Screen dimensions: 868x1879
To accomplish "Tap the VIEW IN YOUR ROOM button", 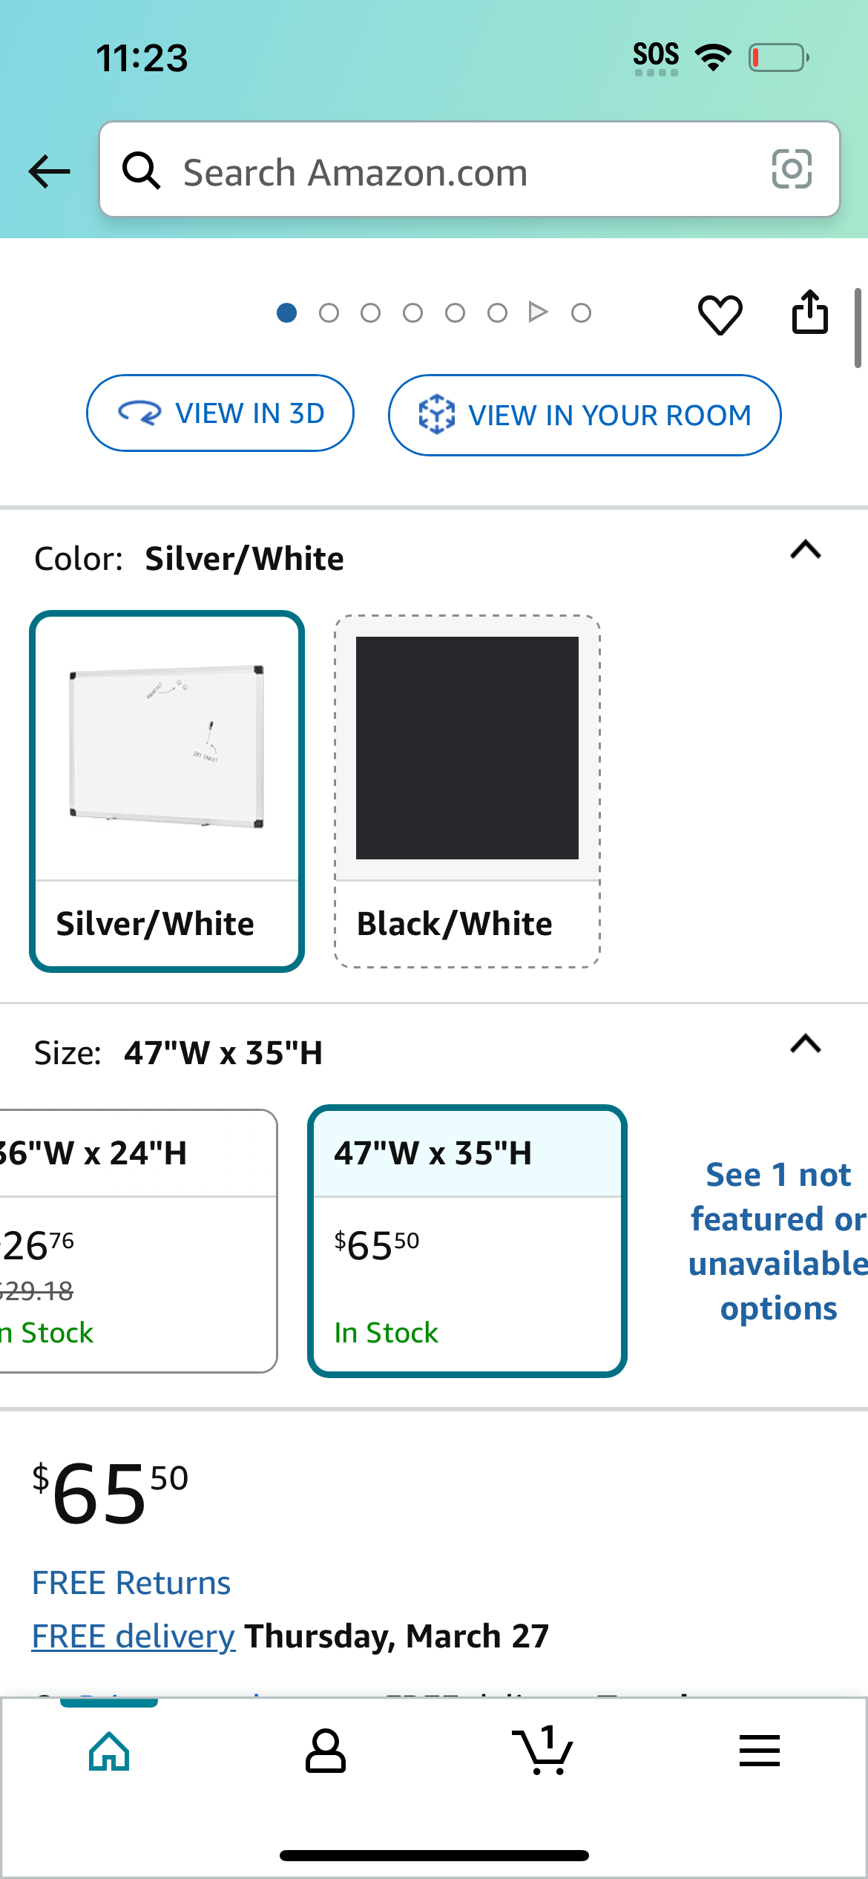I will (x=585, y=415).
